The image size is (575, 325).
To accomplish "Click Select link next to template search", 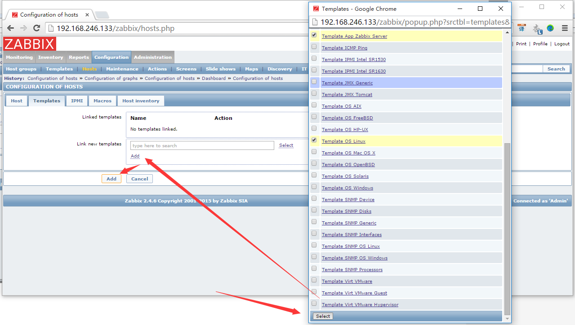I will click(286, 145).
